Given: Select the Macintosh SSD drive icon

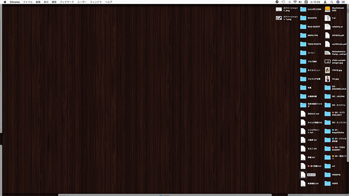Looking at the screenshot, I should tap(327, 9).
